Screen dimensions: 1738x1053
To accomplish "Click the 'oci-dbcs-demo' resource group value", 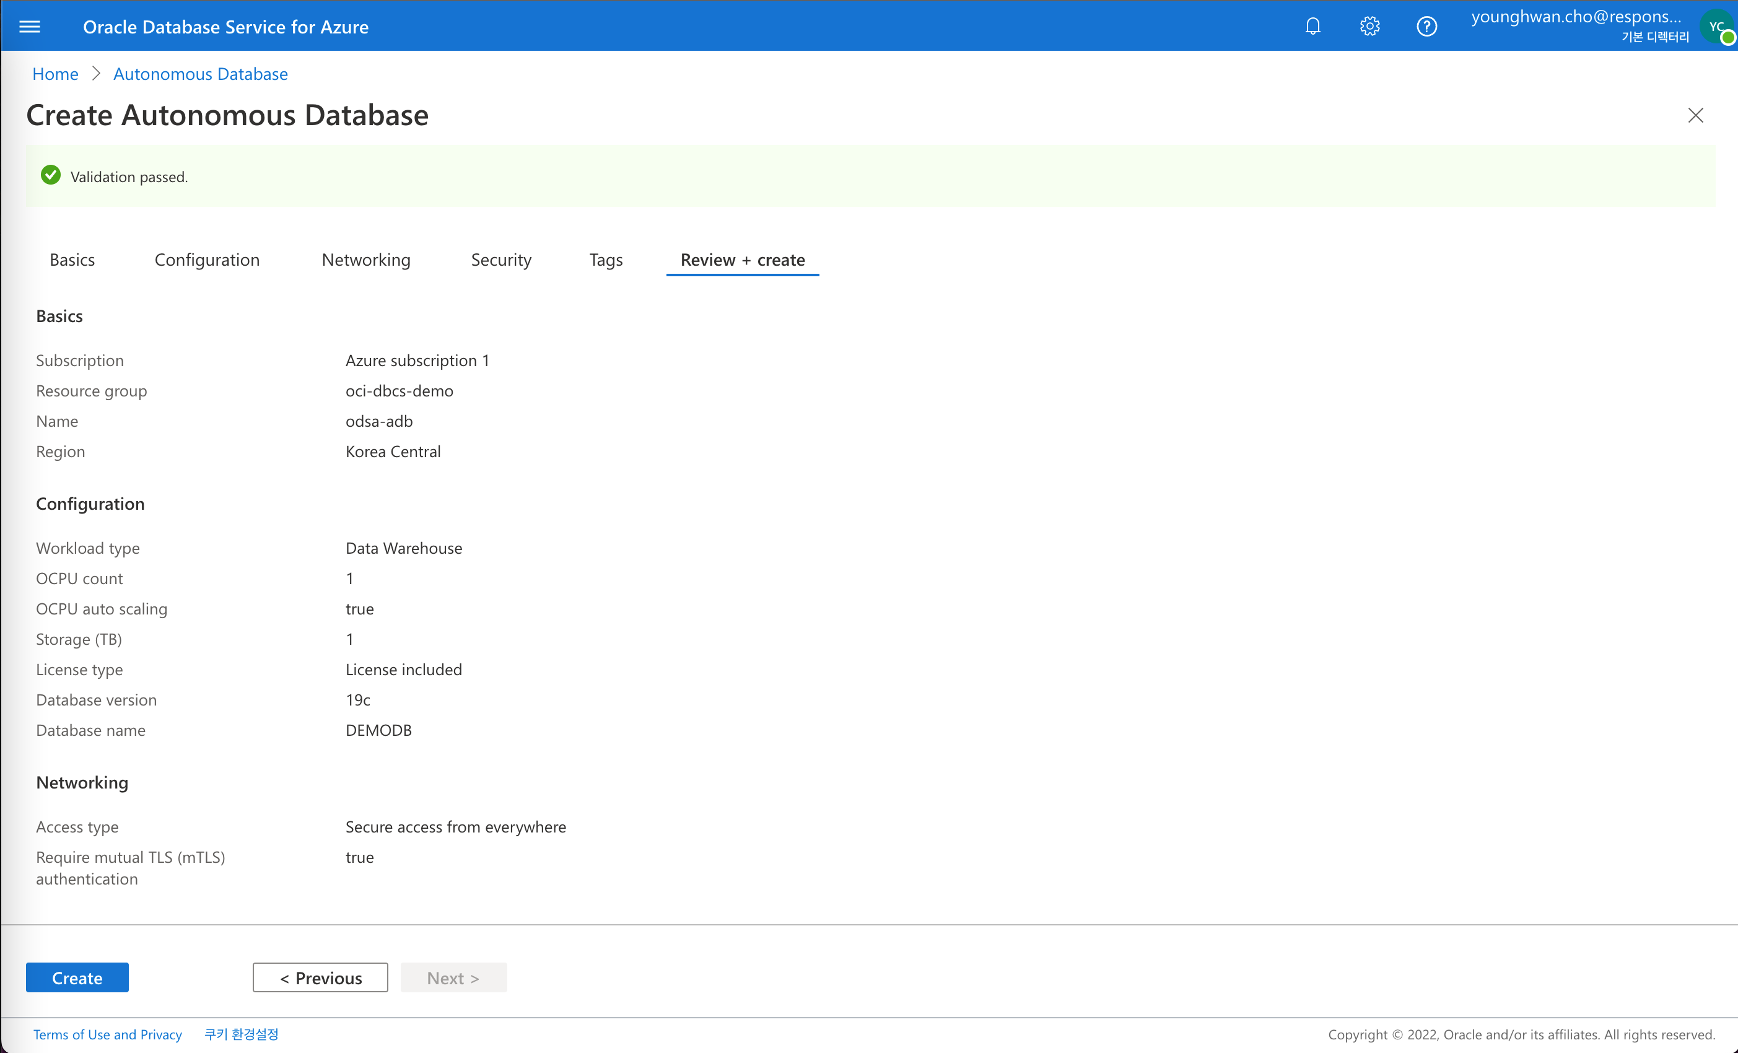I will click(x=400, y=391).
